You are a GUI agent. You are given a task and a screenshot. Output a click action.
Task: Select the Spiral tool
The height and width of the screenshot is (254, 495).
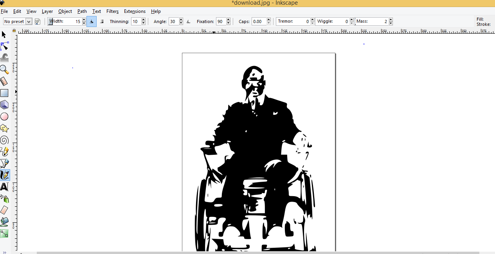tap(4, 140)
